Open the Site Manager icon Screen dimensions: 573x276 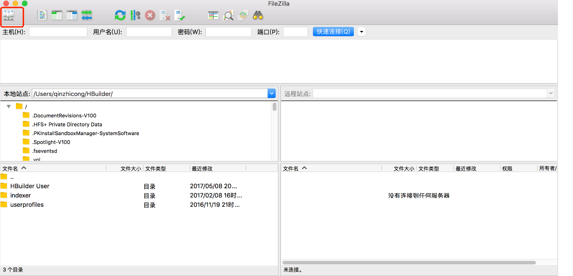pyautogui.click(x=9, y=15)
